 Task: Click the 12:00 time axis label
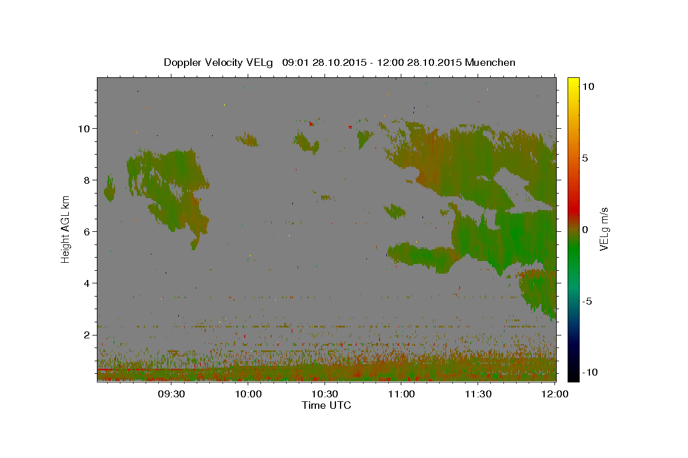click(x=554, y=394)
